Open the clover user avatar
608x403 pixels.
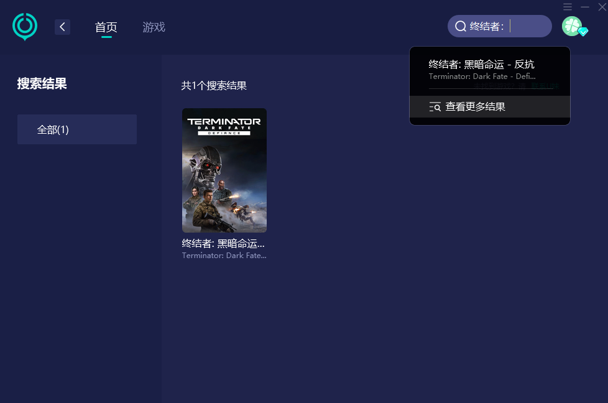click(572, 26)
